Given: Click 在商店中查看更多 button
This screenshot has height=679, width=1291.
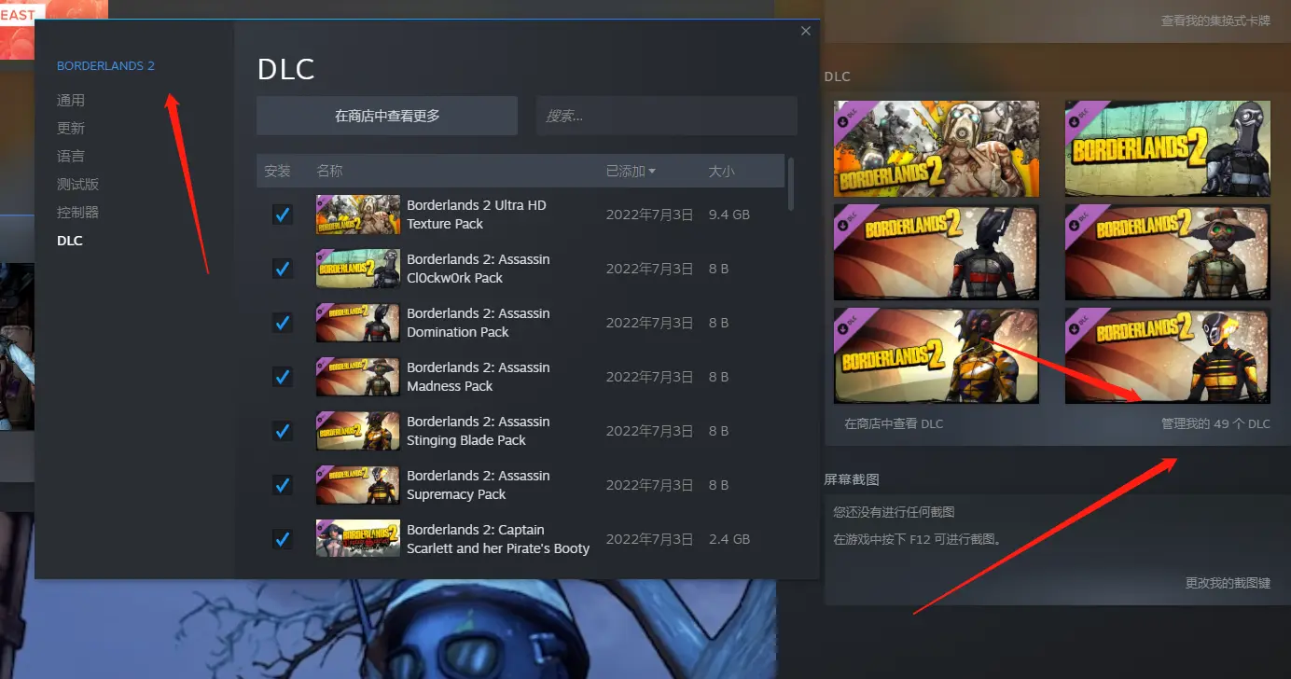Looking at the screenshot, I should tap(387, 116).
